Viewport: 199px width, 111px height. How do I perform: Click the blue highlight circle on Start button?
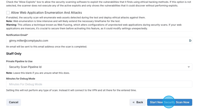pyautogui.click(x=169, y=102)
